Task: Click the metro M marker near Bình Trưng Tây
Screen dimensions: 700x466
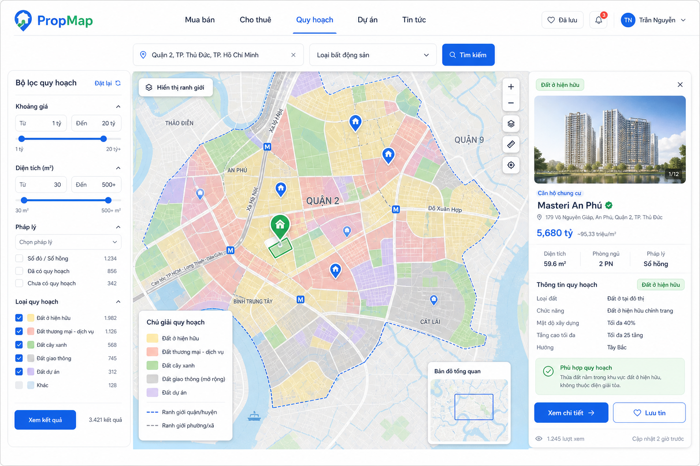Action: tap(300, 299)
